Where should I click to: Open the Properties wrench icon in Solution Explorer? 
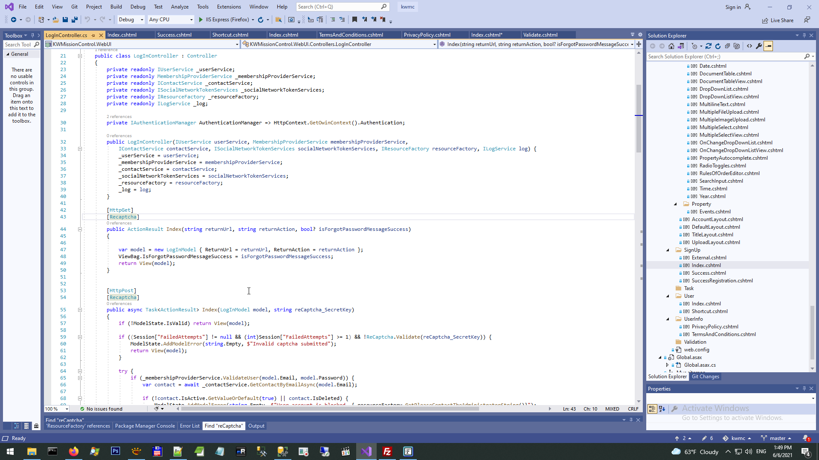click(759, 46)
